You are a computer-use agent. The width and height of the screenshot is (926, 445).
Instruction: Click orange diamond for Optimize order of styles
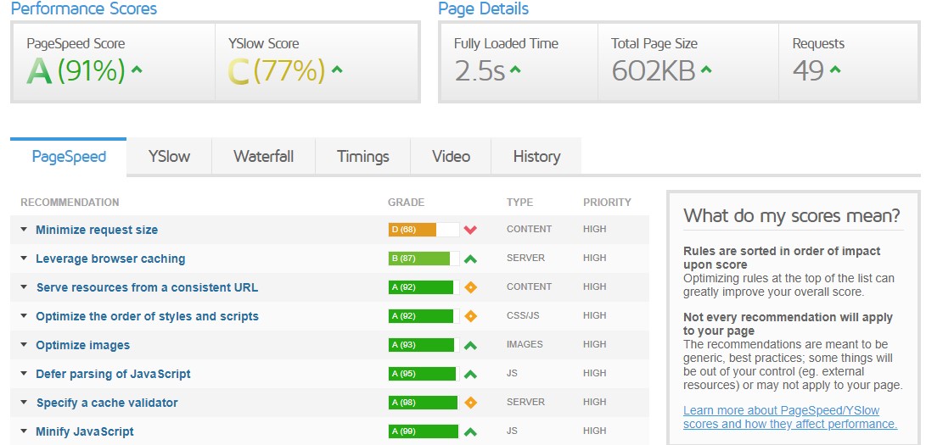coord(470,316)
